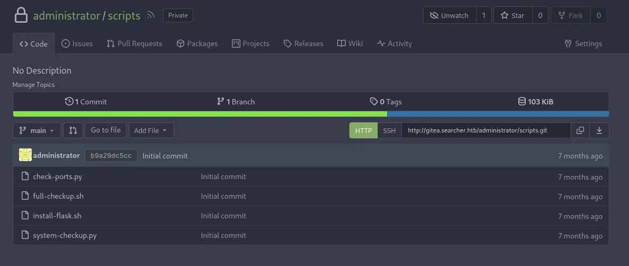Open repository Settings tab
Screen dimensions: 629x266
[x=583, y=43]
